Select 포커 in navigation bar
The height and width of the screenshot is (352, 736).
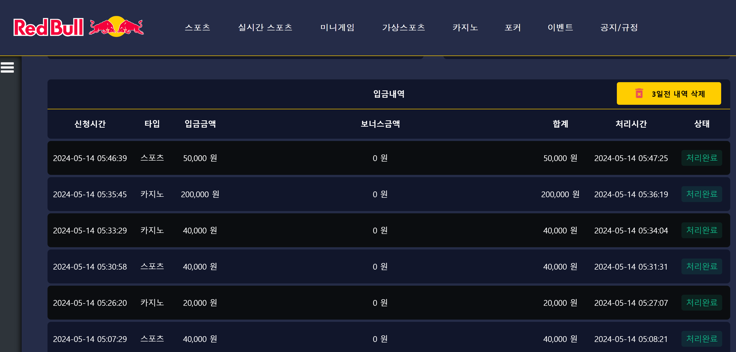point(513,27)
